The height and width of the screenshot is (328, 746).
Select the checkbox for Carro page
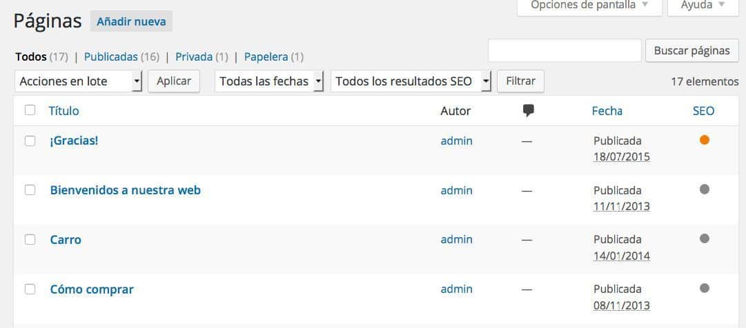click(x=30, y=240)
